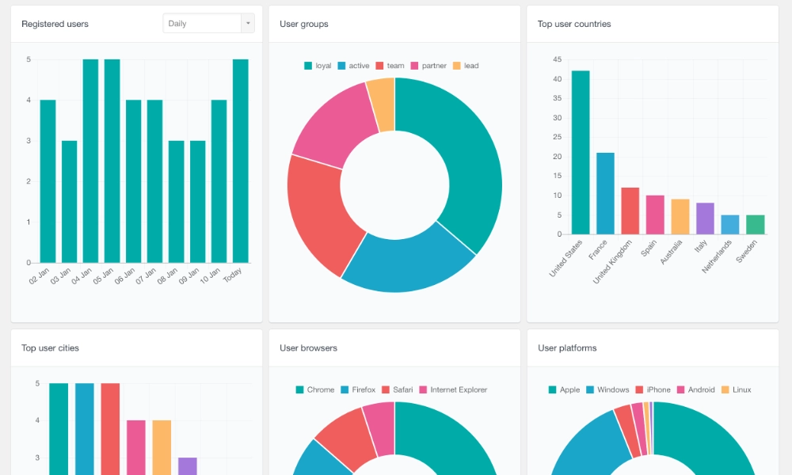
Task: Hide Chrome in the User browsers legend
Action: [315, 389]
